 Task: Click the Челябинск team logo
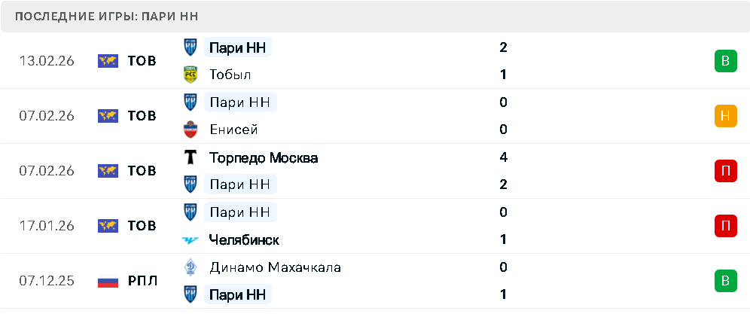(191, 240)
